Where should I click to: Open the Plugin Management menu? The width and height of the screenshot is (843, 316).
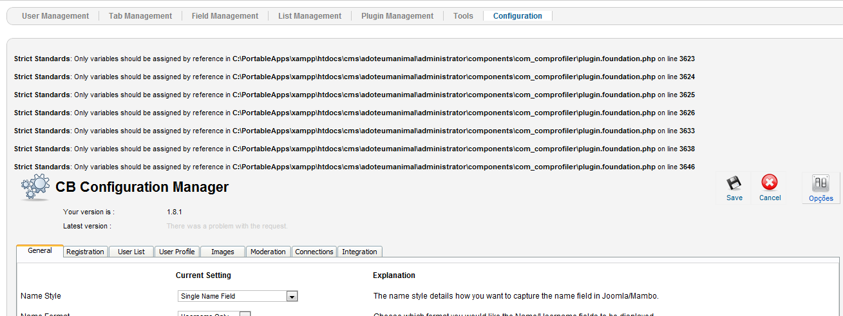click(397, 16)
